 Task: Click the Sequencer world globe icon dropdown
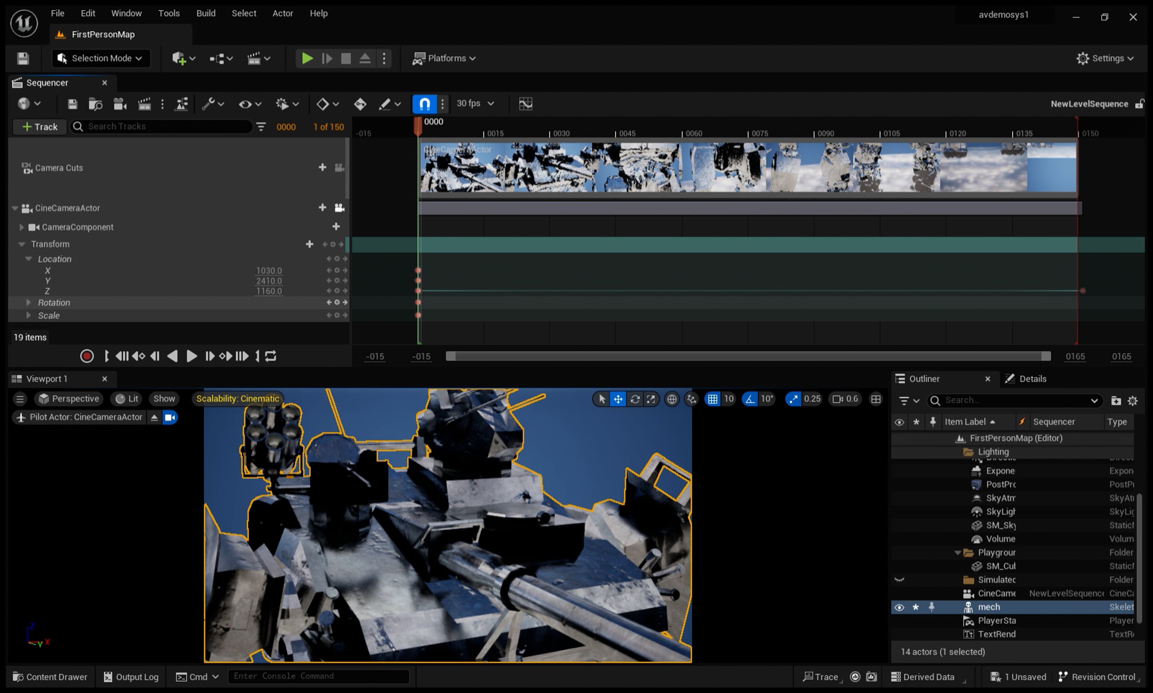(29, 104)
